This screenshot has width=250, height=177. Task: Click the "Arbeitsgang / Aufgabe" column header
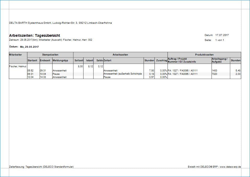pos(219,60)
